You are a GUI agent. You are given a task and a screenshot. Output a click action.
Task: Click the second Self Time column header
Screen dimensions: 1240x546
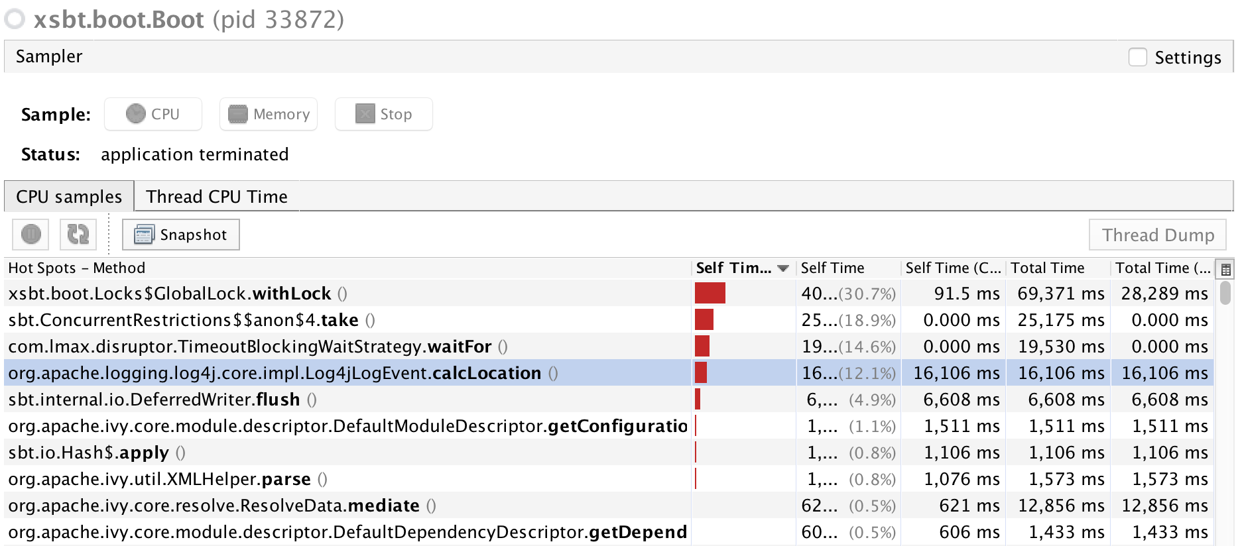click(x=848, y=268)
